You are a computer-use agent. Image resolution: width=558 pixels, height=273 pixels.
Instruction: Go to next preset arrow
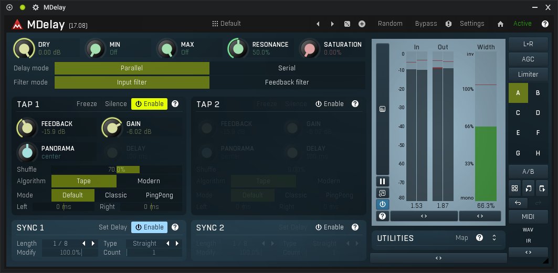[332, 24]
